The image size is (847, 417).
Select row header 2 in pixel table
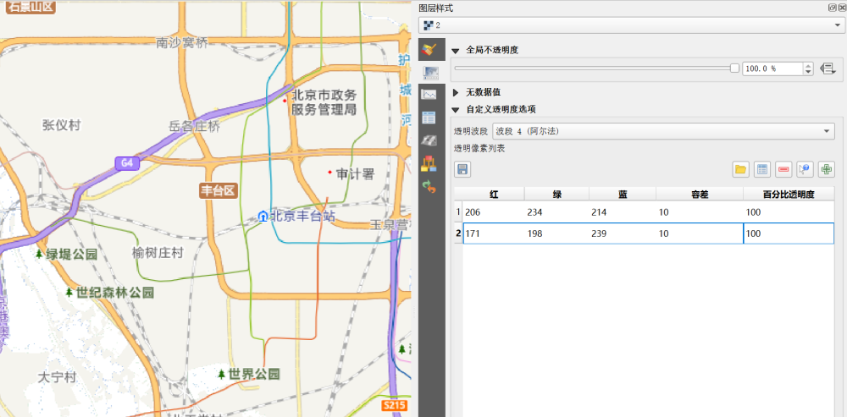(x=458, y=233)
